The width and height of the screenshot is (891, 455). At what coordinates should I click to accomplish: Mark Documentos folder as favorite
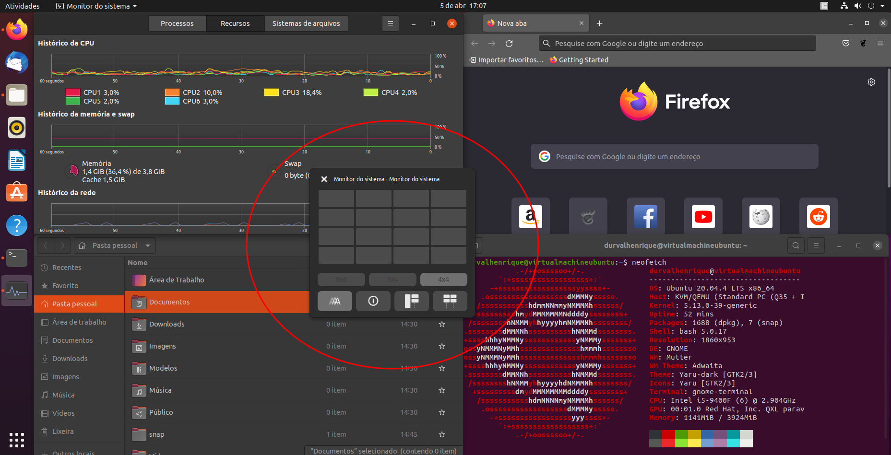click(441, 302)
